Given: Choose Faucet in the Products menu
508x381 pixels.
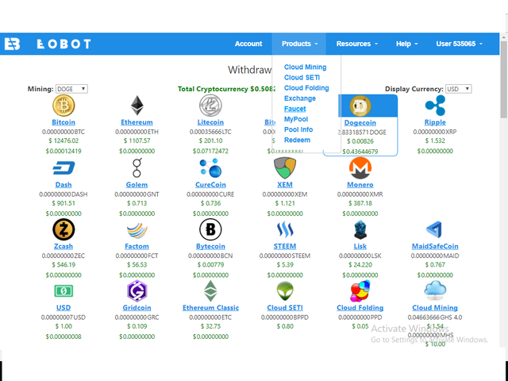Looking at the screenshot, I should point(294,109).
